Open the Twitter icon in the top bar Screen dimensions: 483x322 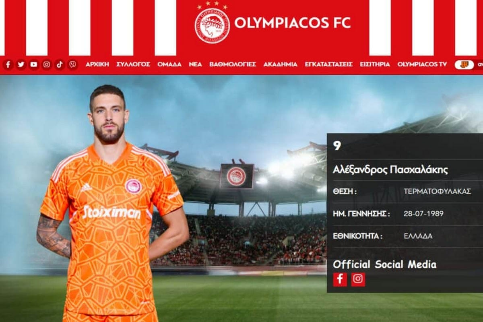(x=21, y=64)
